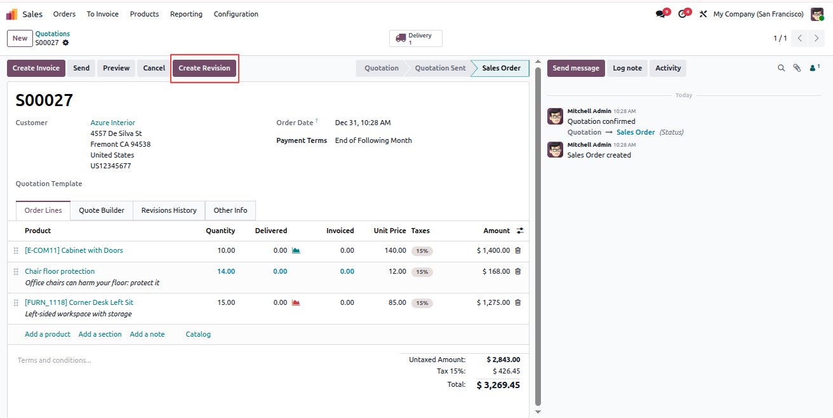
Task: Open the My Company (San Francisco) switcher
Action: click(x=758, y=14)
